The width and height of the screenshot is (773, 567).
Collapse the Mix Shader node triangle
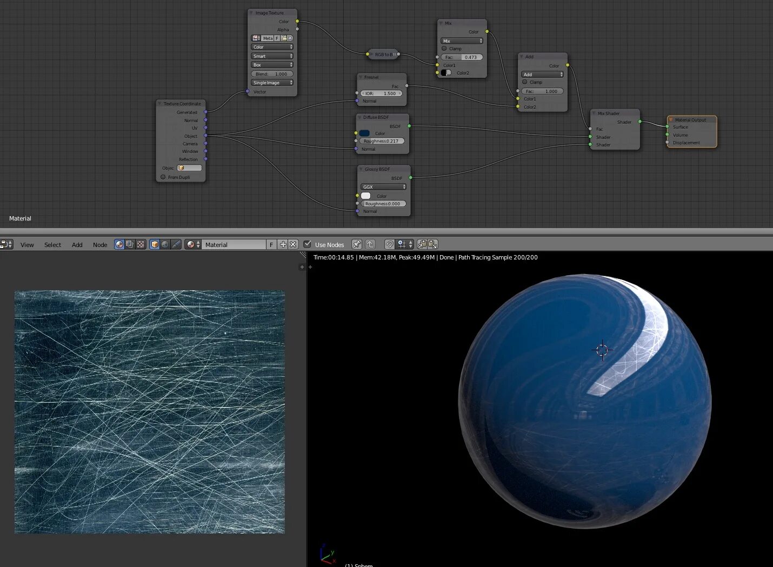tap(594, 114)
